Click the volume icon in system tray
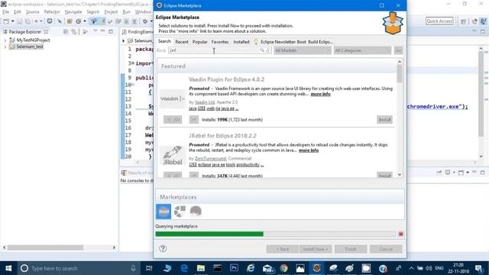 429,268
